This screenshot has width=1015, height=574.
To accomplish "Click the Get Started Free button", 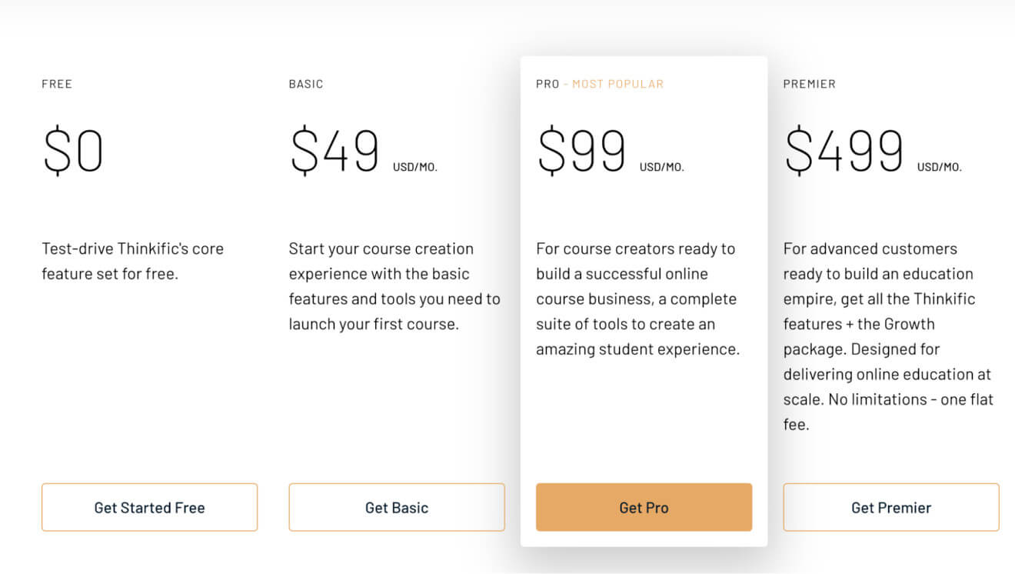I will coord(149,507).
